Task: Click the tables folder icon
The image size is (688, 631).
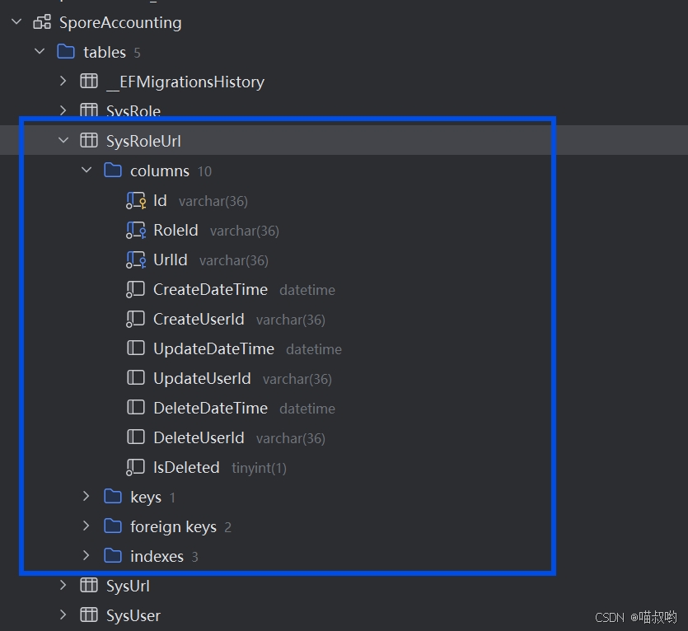Action: pos(66,52)
